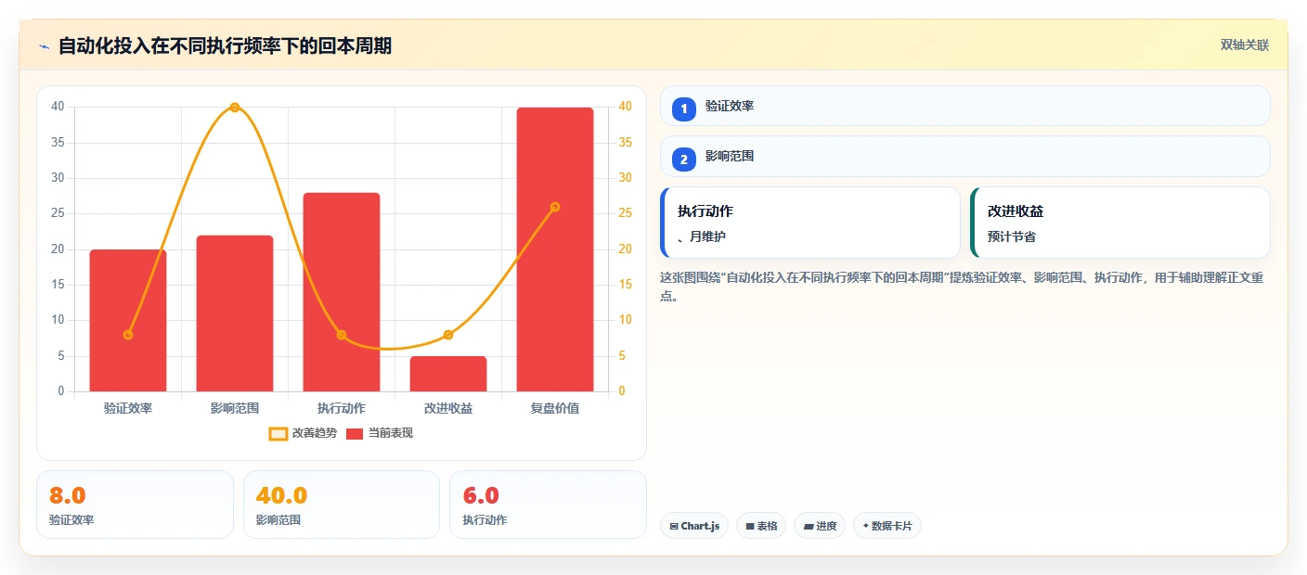Click the trend line point above 改进收益 bar
Viewport: 1307px width, 575px height.
[448, 335]
